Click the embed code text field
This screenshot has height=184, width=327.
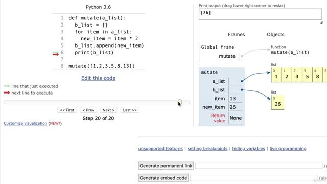(x=253, y=178)
